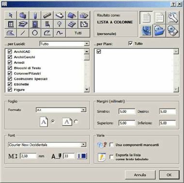Viewport: 184px width, 183px height.
Task: Click the Inferiore margin field
Action: tap(168, 123)
